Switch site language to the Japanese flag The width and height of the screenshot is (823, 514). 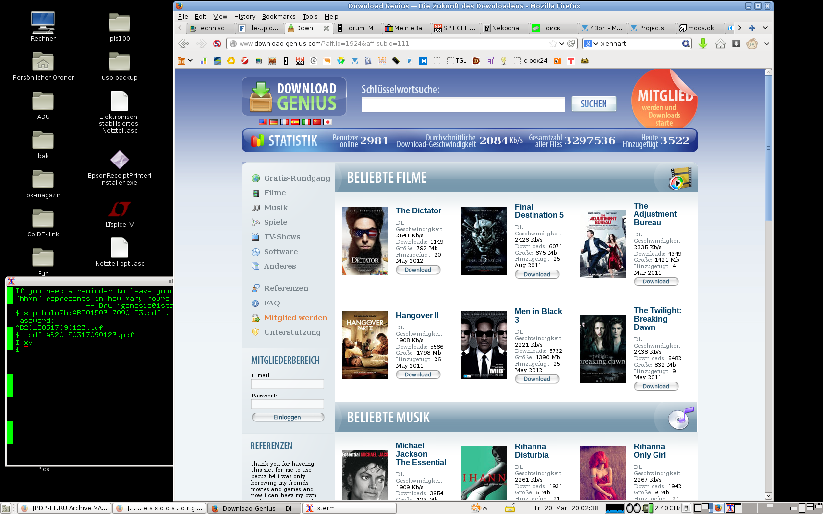[328, 122]
